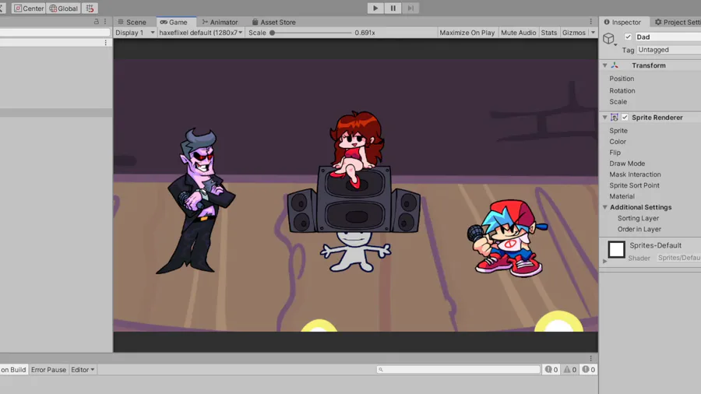Viewport: 701px width, 394px height.
Task: Toggle the Global handle rotation button
Action: click(x=63, y=9)
